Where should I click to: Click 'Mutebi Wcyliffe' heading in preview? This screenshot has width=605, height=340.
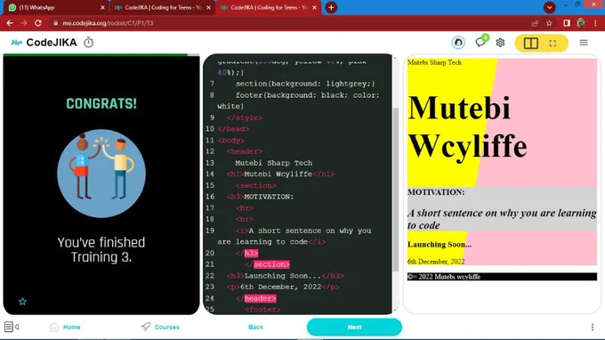(467, 126)
